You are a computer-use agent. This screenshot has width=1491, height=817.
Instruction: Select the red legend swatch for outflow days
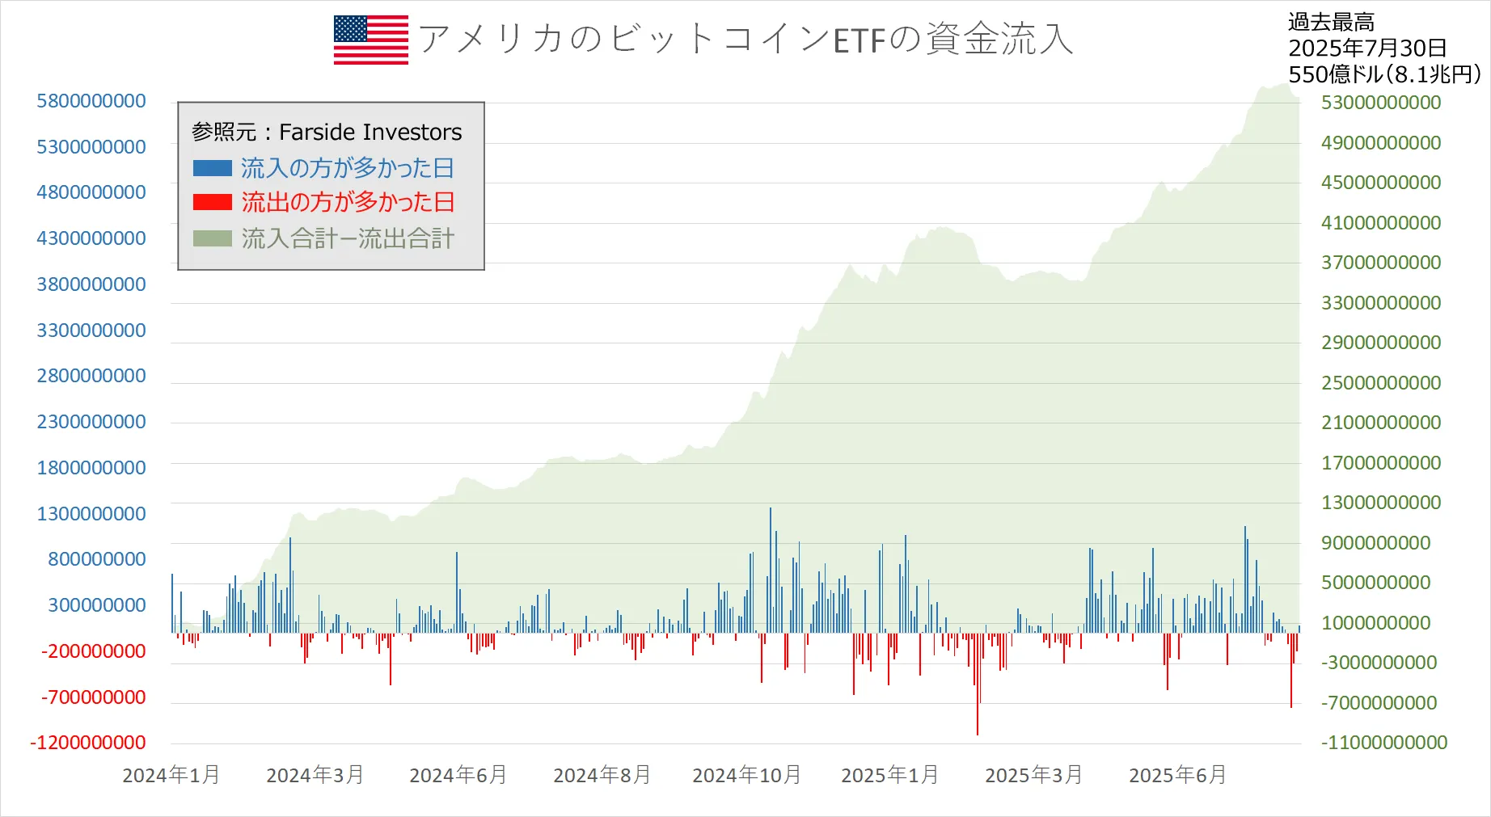click(x=213, y=203)
